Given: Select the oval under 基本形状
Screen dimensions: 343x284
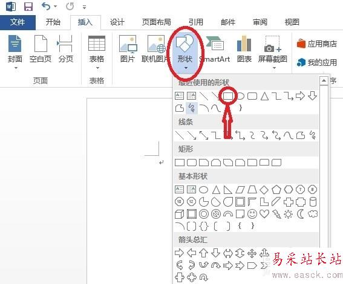Looking at the screenshot, I should 203,190.
